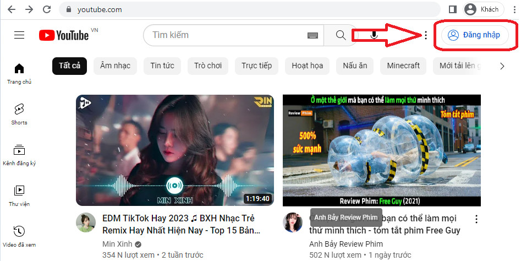521x261 pixels.
Task: Select the Hoạt họa filter chip
Action: click(x=308, y=66)
